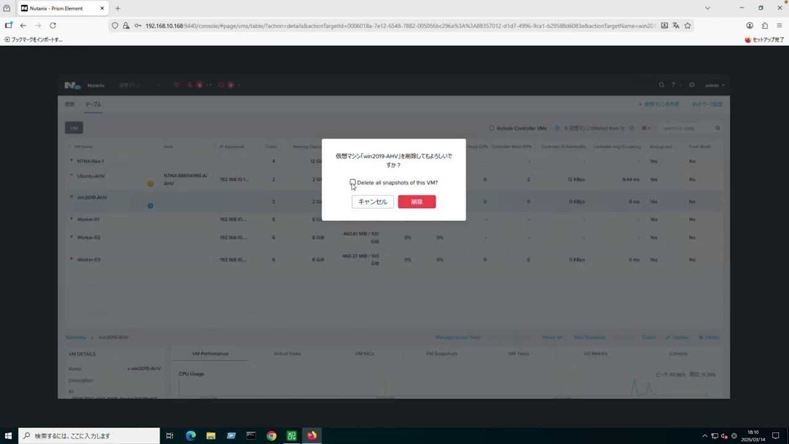Click the Windows taskbar search box
789x444 pixels.
[x=89, y=436]
